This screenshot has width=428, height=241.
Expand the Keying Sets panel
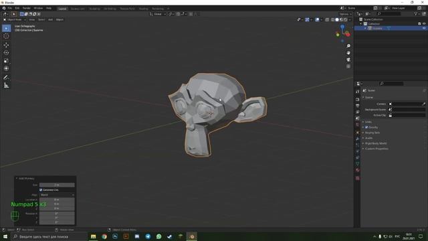(372, 133)
